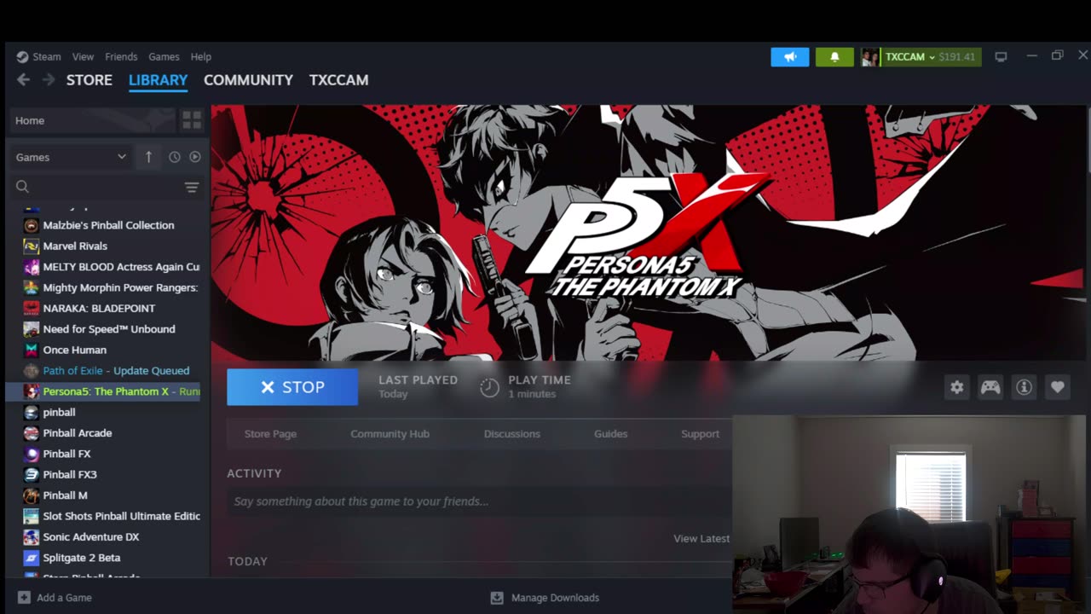This screenshot has width=1091, height=614.
Task: Enter Big Picture mode via monitor icon
Action: 1002,57
